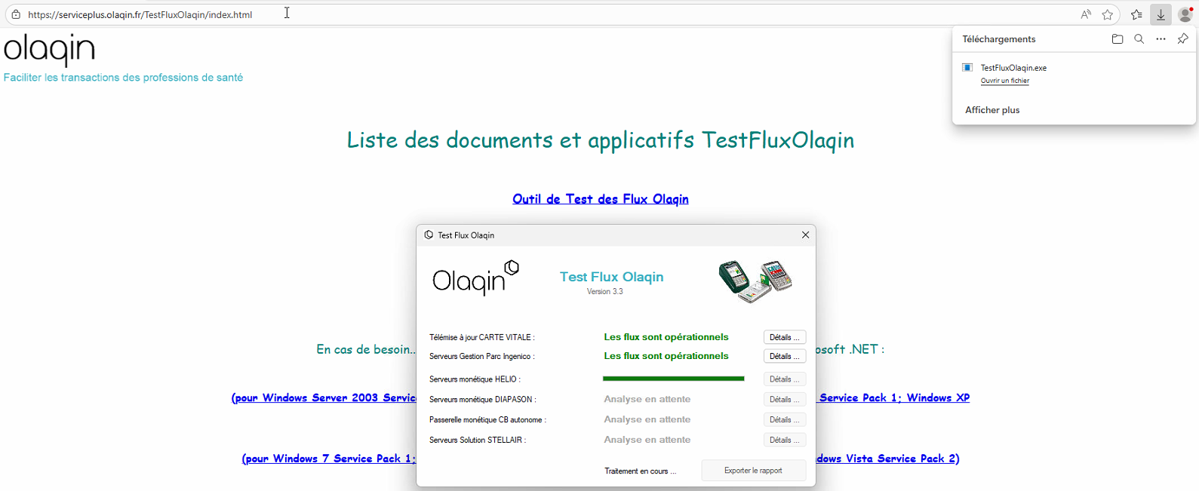
Task: Click the browser address bar URL
Action: pos(140,14)
